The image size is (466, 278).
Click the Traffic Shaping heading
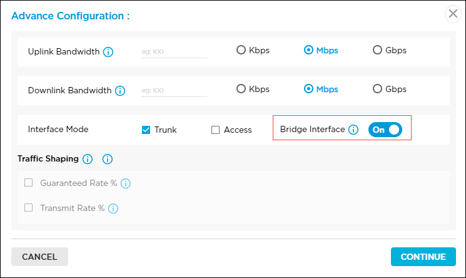coord(48,158)
